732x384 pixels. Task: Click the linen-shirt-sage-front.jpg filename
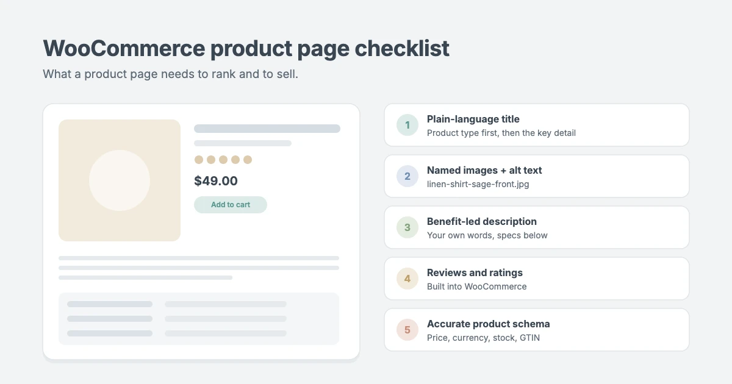[x=478, y=184]
